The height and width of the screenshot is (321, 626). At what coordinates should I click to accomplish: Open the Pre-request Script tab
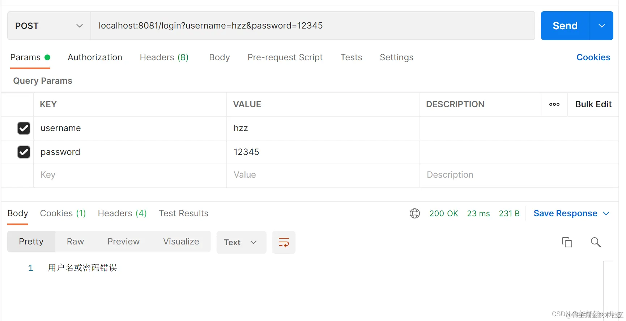coord(285,57)
